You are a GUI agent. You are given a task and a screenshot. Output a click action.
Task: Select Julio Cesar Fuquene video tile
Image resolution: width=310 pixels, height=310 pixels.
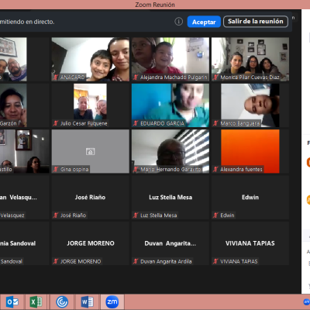91,105
